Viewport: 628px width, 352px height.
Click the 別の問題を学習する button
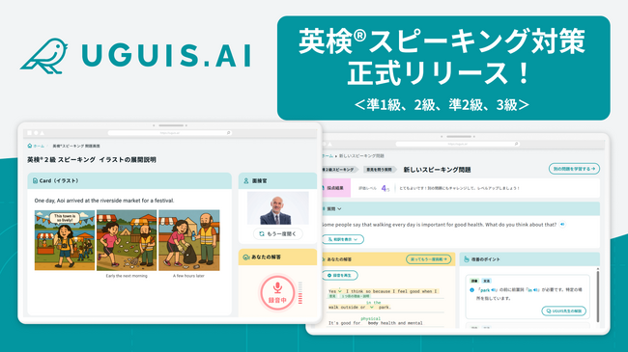click(574, 169)
